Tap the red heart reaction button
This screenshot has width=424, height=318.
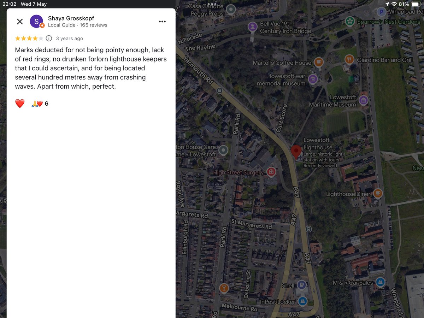tap(20, 104)
